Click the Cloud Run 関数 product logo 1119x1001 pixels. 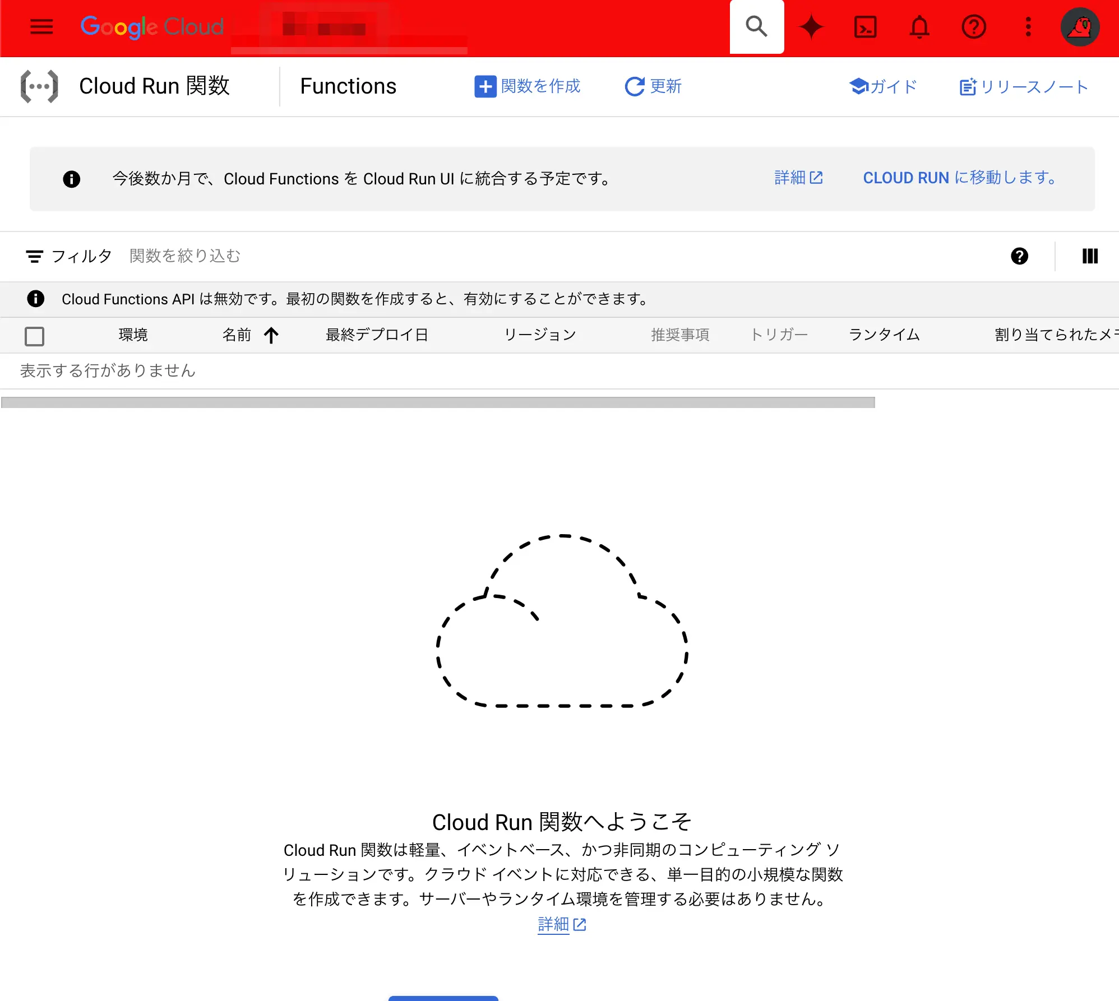tap(39, 86)
